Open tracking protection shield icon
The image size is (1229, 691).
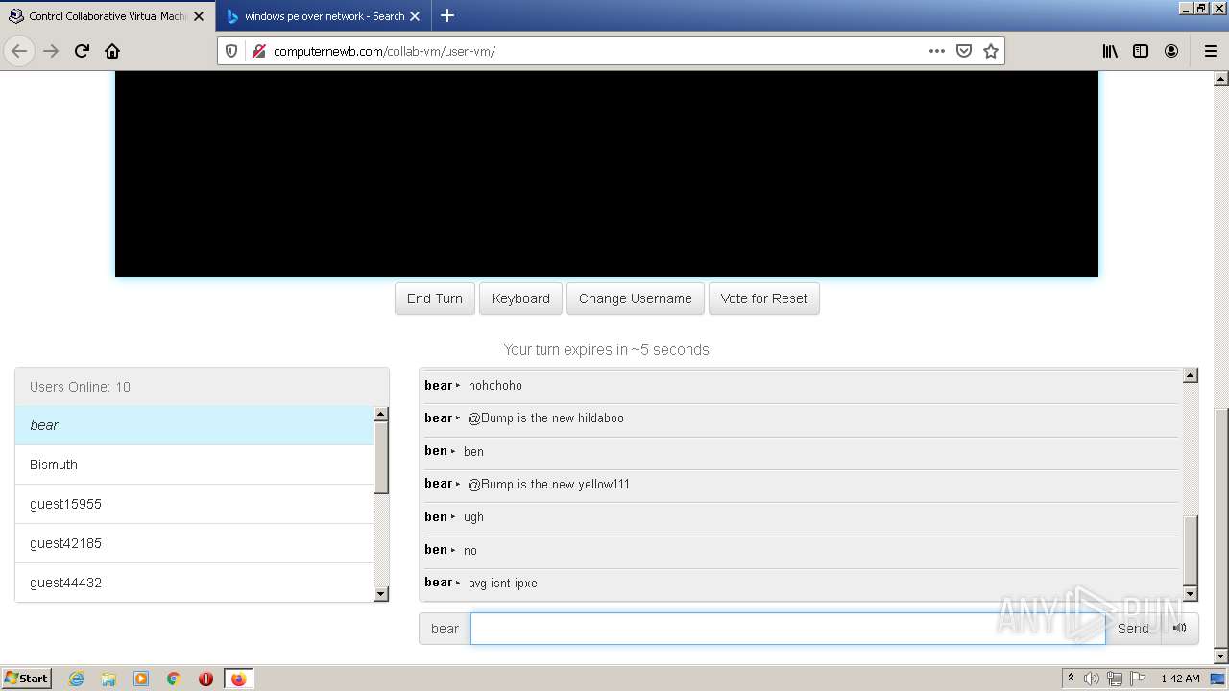[231, 51]
